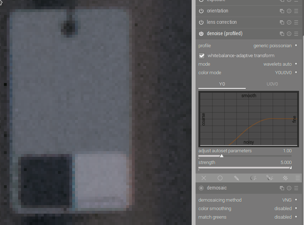Reset orientation module parameters icon

(x=289, y=11)
